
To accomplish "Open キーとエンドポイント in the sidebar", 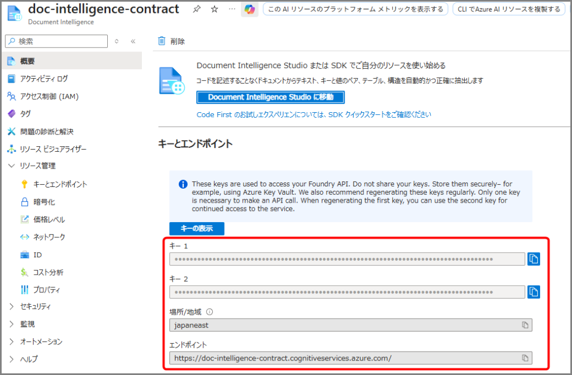I will [60, 184].
